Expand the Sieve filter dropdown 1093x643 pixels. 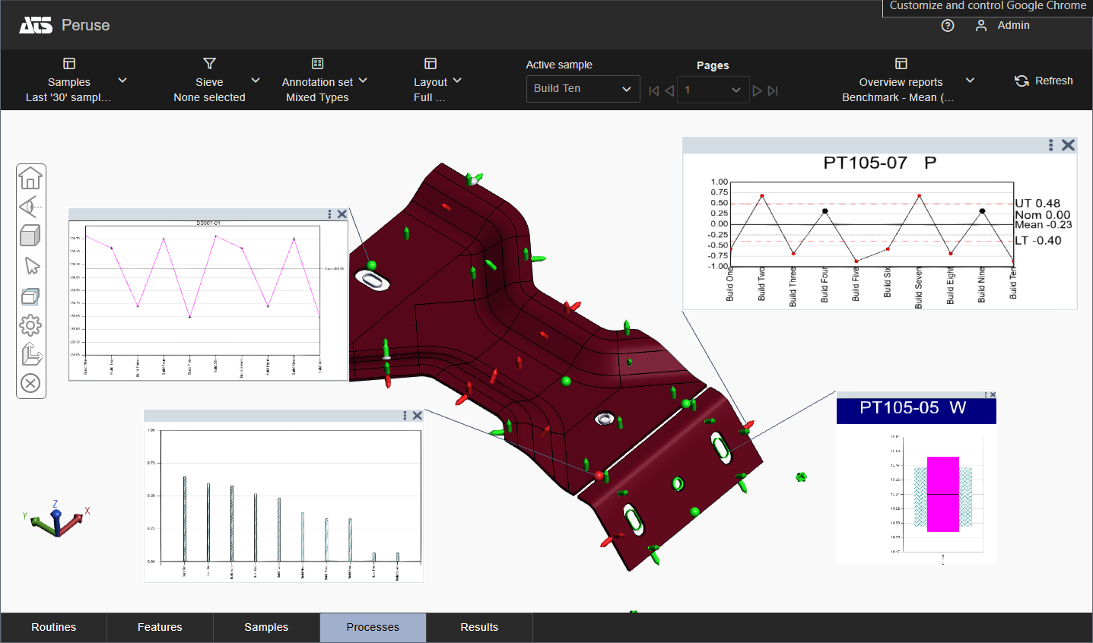tap(256, 81)
